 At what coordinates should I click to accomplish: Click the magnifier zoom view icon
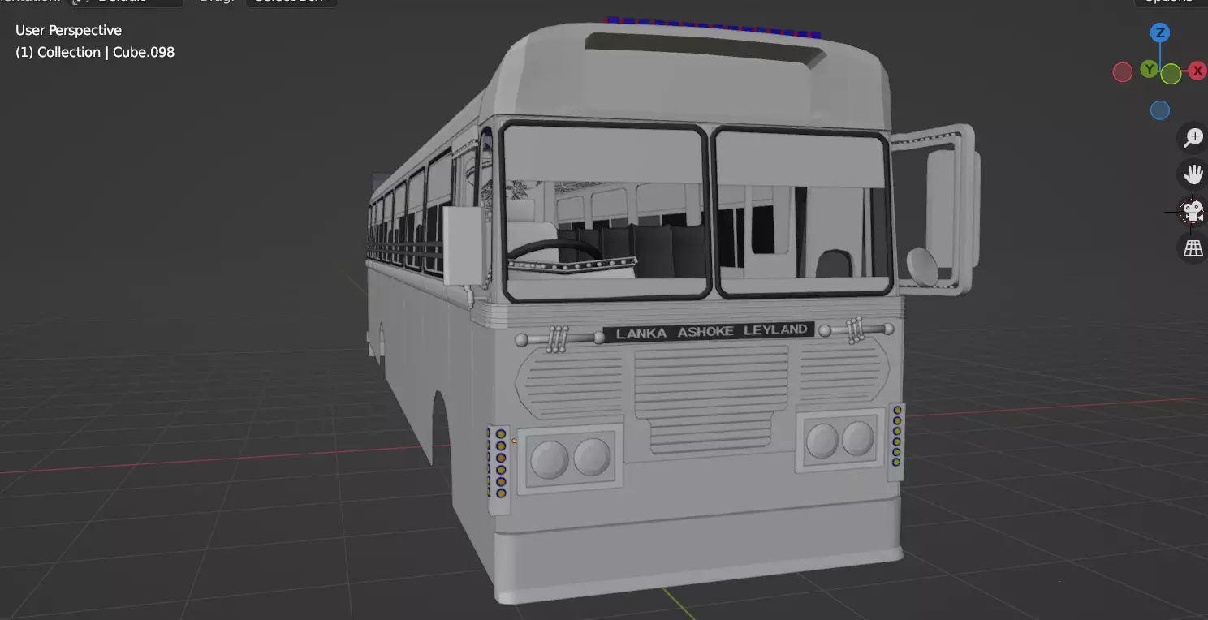click(1193, 137)
